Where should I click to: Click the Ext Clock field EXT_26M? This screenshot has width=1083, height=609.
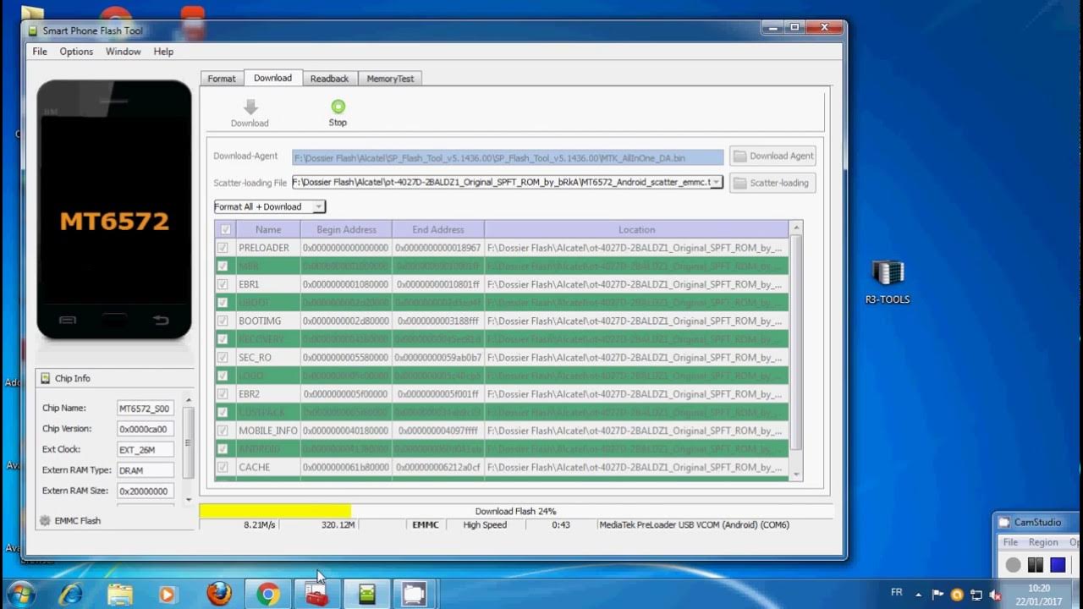click(x=146, y=449)
